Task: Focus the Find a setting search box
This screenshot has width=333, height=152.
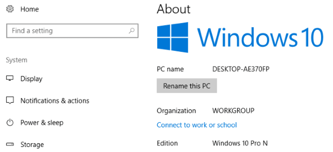Action: coord(72,31)
